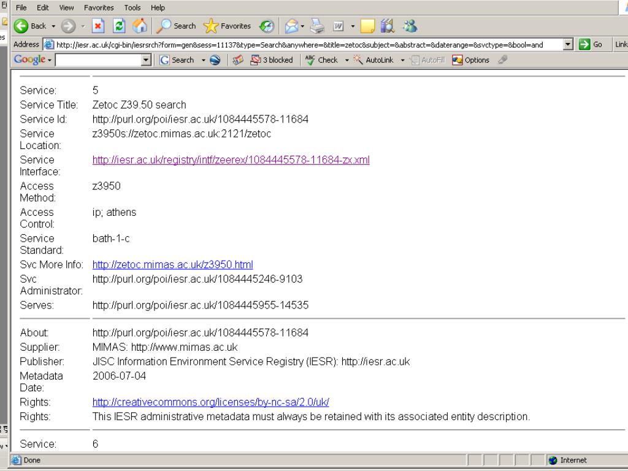Click the Svc Administrator purl 1084445246-9103
The image size is (628, 471).
point(197,279)
